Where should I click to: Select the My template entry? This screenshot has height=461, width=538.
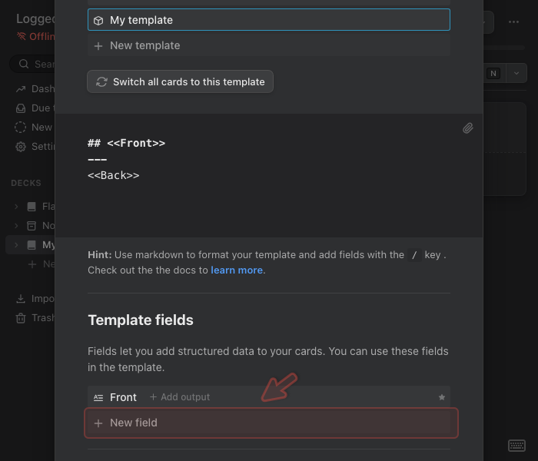click(x=268, y=20)
